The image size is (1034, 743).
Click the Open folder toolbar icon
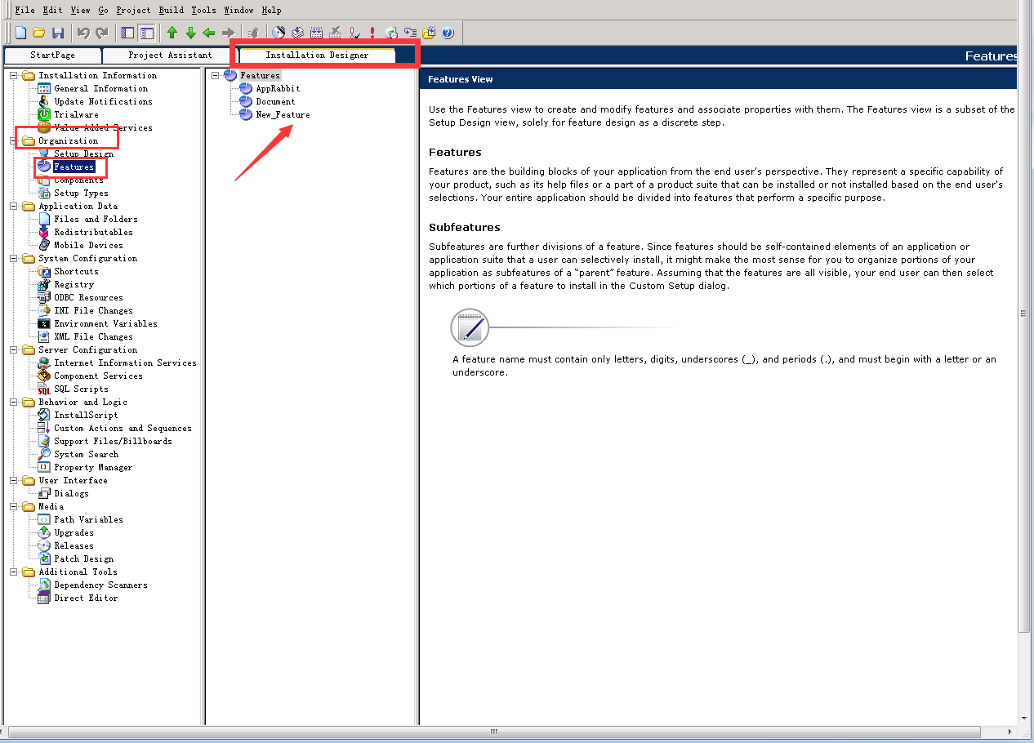point(38,33)
